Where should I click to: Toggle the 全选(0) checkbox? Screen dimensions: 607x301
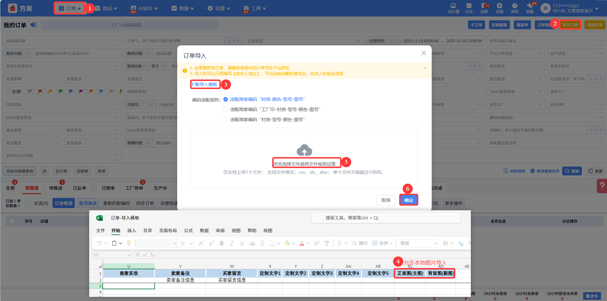[29, 203]
